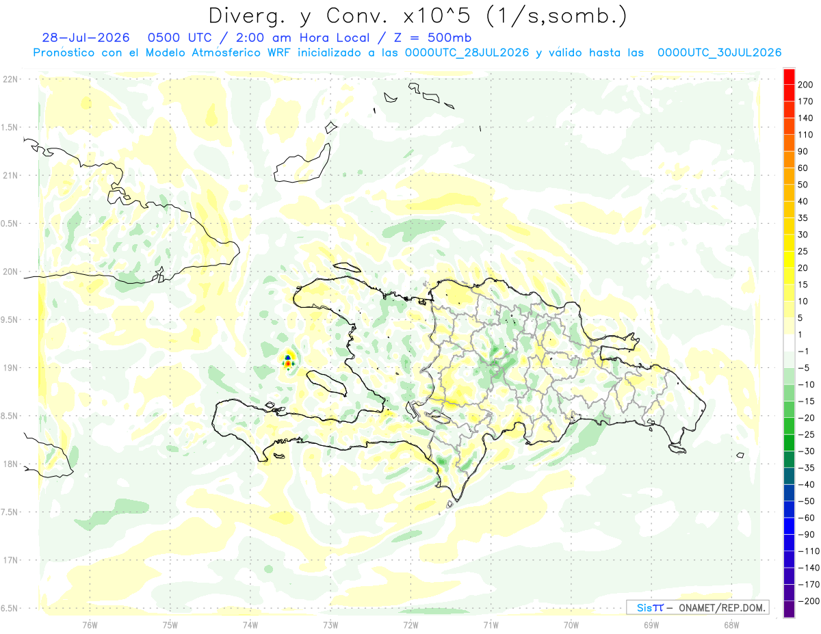Click the "-25" color bar value
821x634 pixels.
806,434
